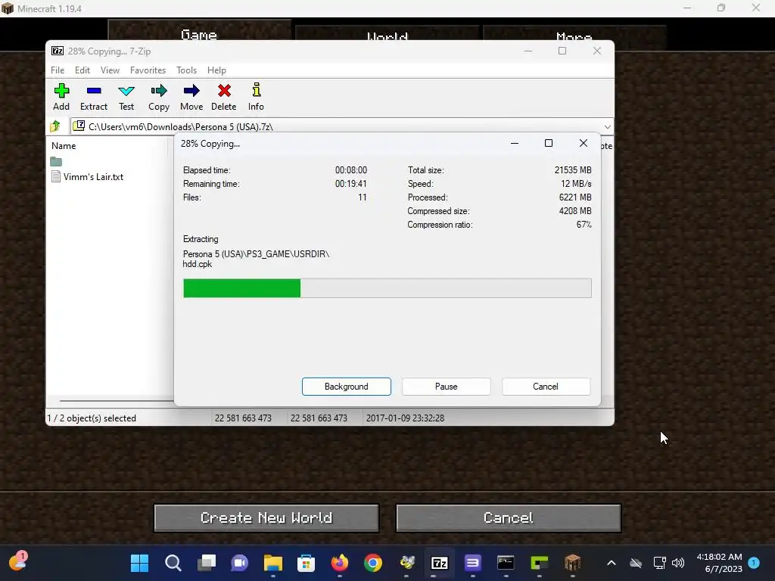Image resolution: width=775 pixels, height=581 pixels.
Task: Click the 7-Zip taskbar icon
Action: pos(440,563)
